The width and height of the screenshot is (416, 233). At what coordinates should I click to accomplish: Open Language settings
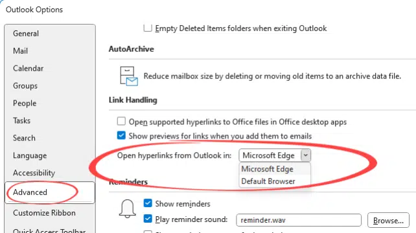pyautogui.click(x=30, y=155)
